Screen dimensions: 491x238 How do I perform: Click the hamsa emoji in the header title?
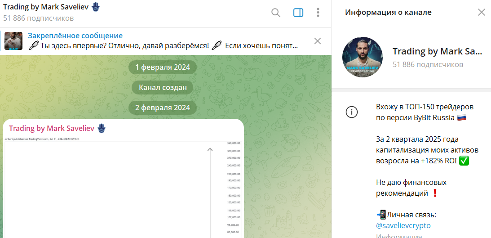click(x=96, y=7)
